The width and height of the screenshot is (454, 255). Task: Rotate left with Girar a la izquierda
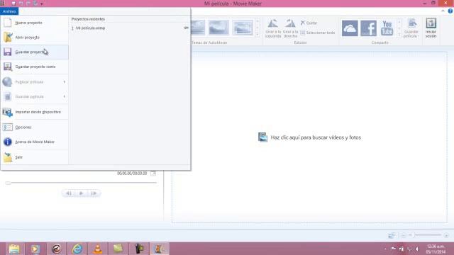pos(273,28)
